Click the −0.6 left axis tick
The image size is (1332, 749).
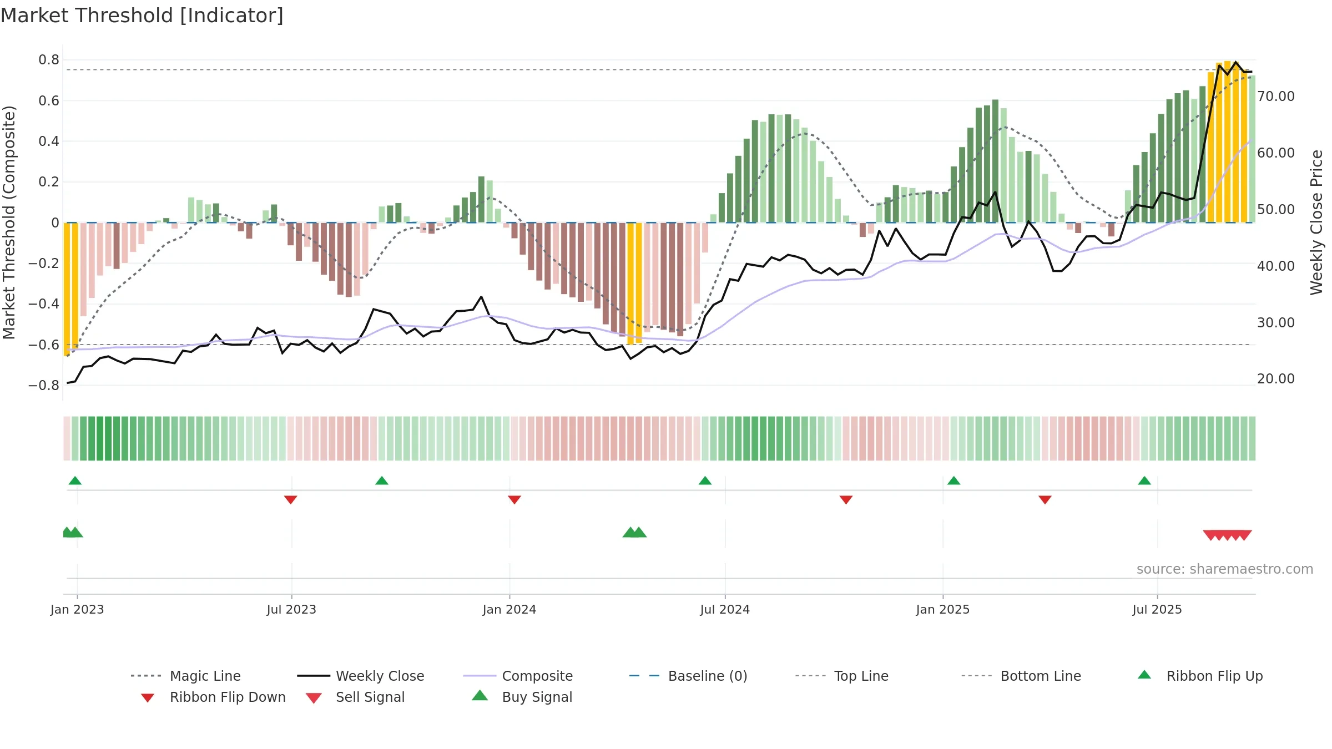(44, 345)
